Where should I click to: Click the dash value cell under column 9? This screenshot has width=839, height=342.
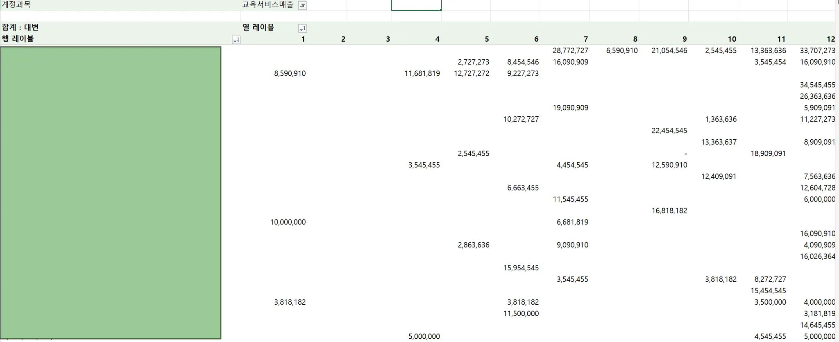(x=686, y=154)
